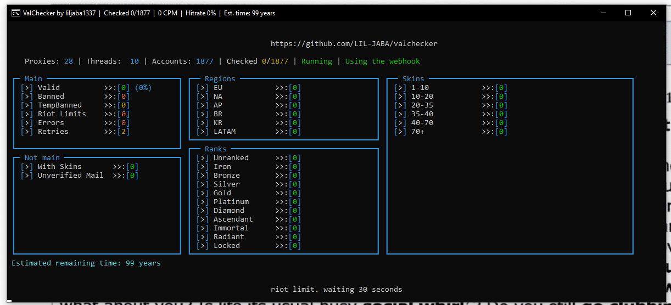This screenshot has height=305, width=671.
Task: Click the Estimated remaining time line
Action: (x=86, y=263)
